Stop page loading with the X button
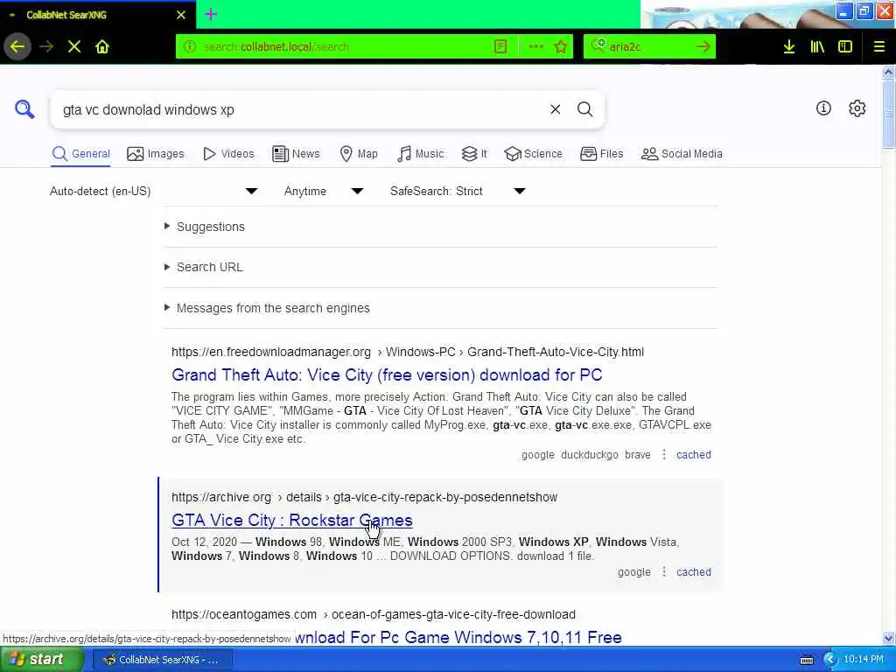This screenshot has height=672, width=896. tap(74, 47)
